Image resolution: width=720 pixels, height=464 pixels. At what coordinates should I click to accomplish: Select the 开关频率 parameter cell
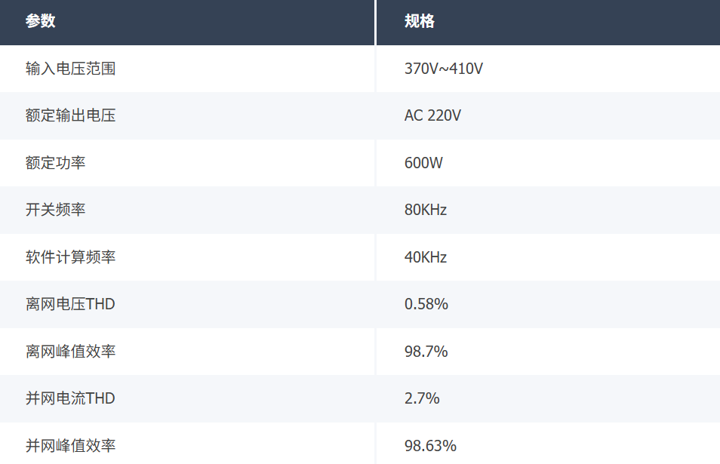pyautogui.click(x=55, y=210)
